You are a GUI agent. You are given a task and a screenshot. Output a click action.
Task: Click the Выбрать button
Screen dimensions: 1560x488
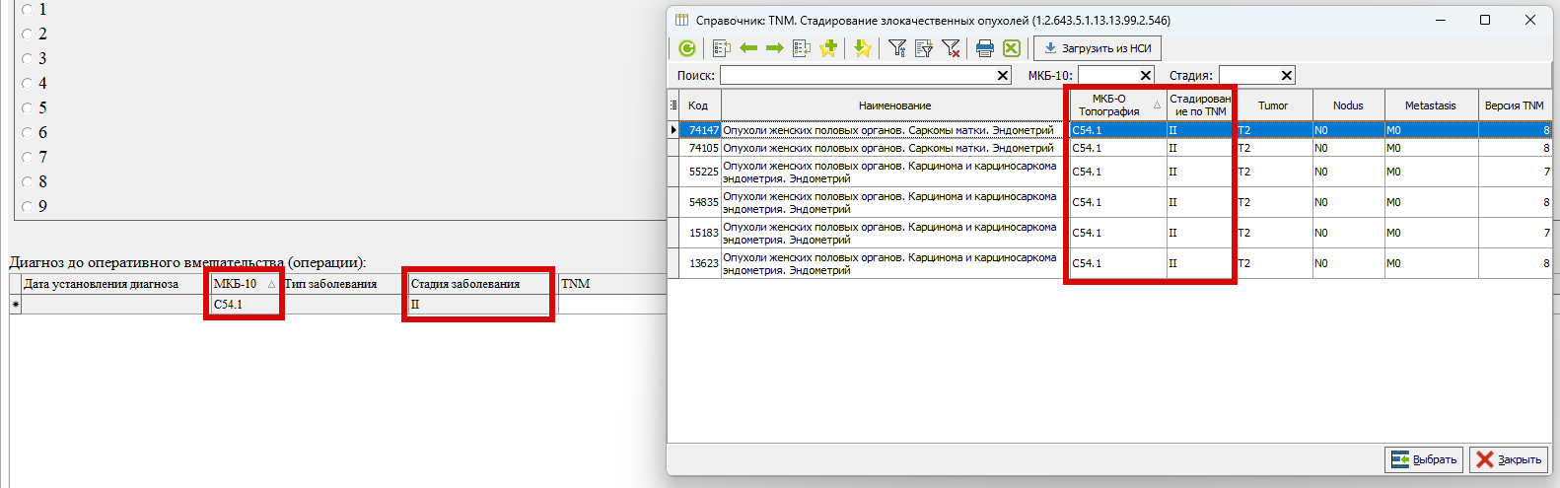[x=1425, y=459]
